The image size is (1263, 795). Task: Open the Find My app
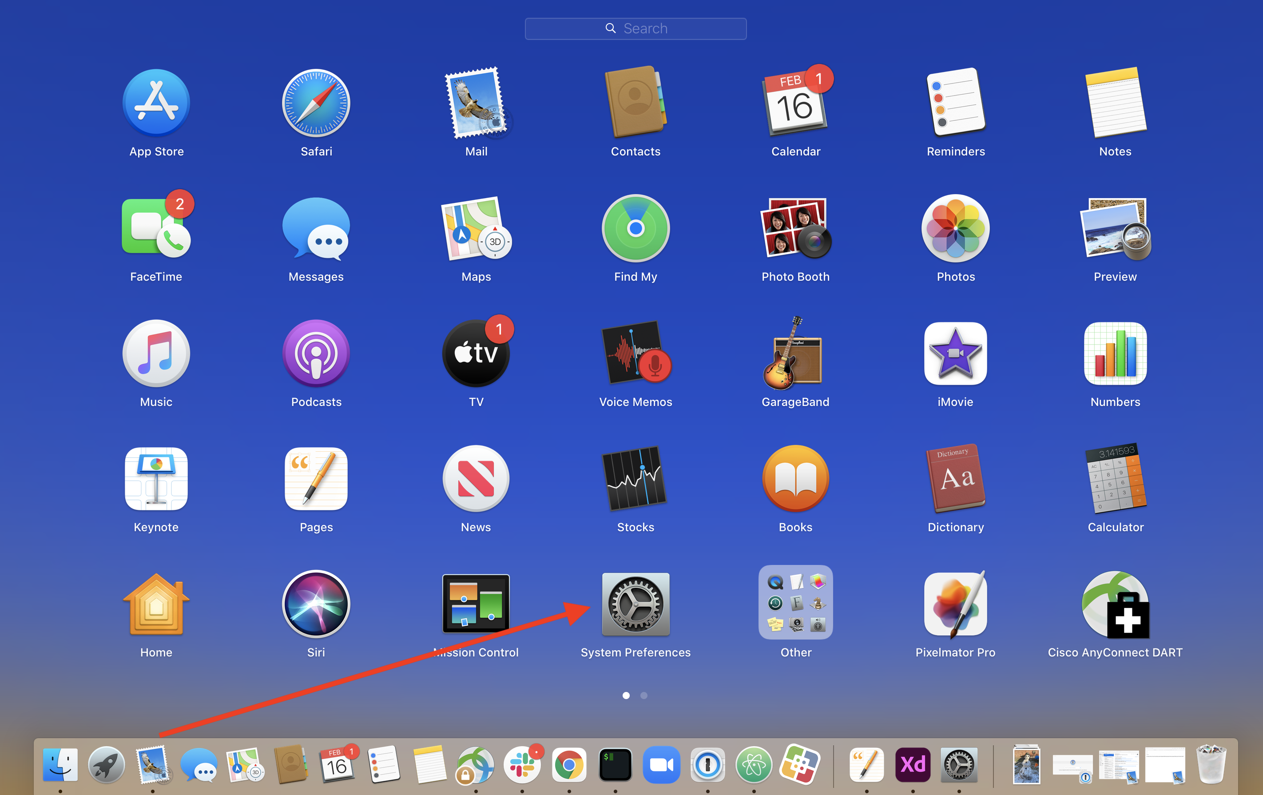point(635,229)
